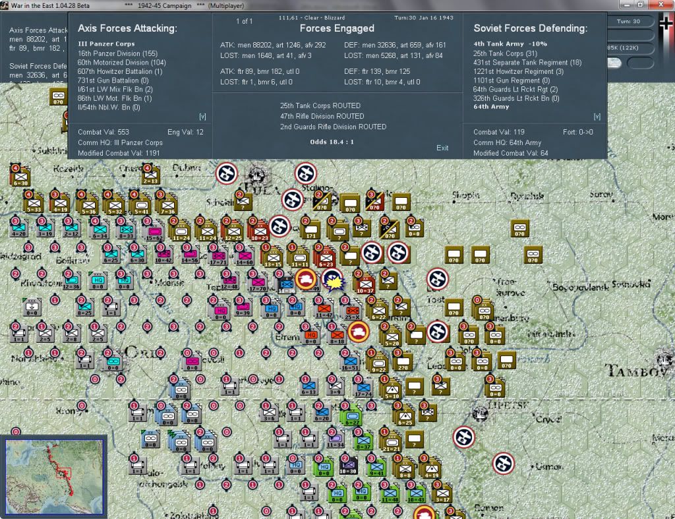Click the Tambov city label on the map
Image resolution: width=675 pixels, height=519 pixels.
[638, 371]
